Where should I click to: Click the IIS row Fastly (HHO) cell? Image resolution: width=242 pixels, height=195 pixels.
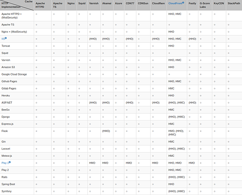(192, 39)
